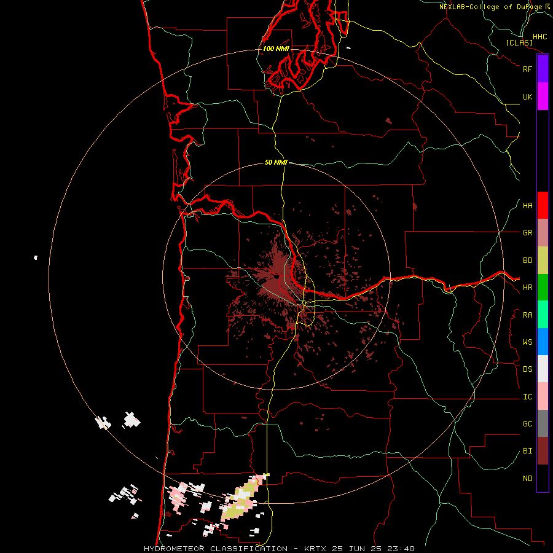
Task: Click the BI legend label
Action: tap(527, 451)
